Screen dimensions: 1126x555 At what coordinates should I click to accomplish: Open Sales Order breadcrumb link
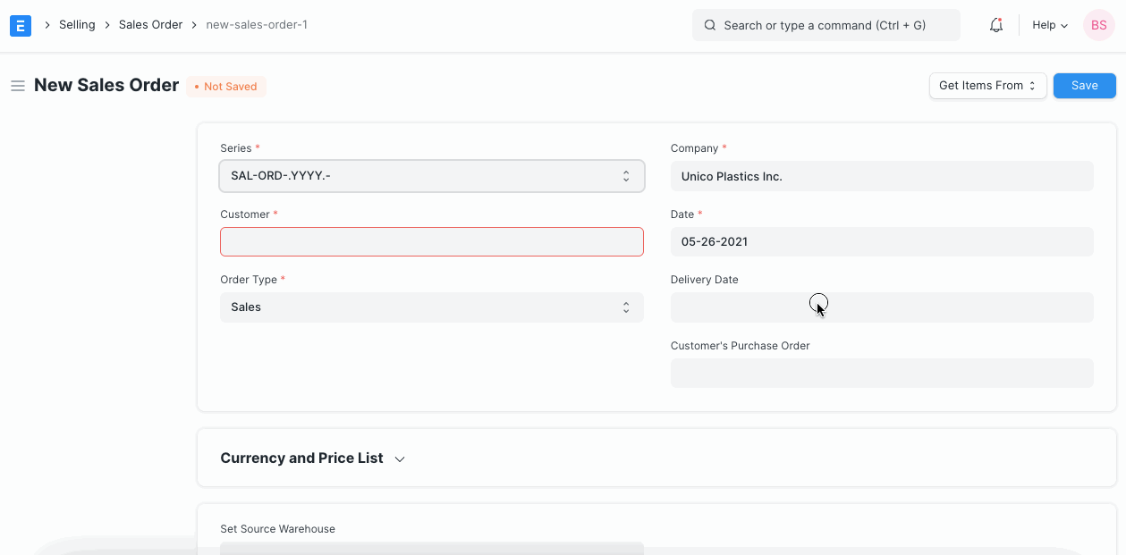150,24
